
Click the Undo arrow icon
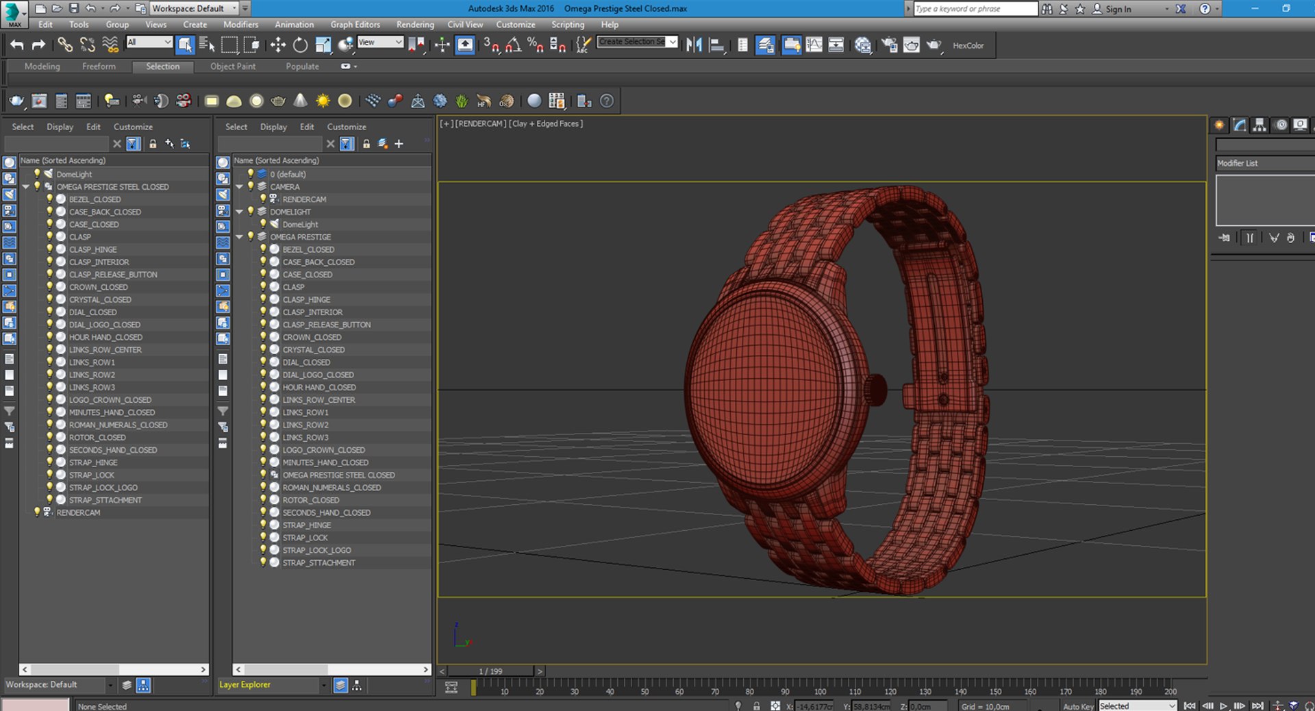[x=17, y=45]
